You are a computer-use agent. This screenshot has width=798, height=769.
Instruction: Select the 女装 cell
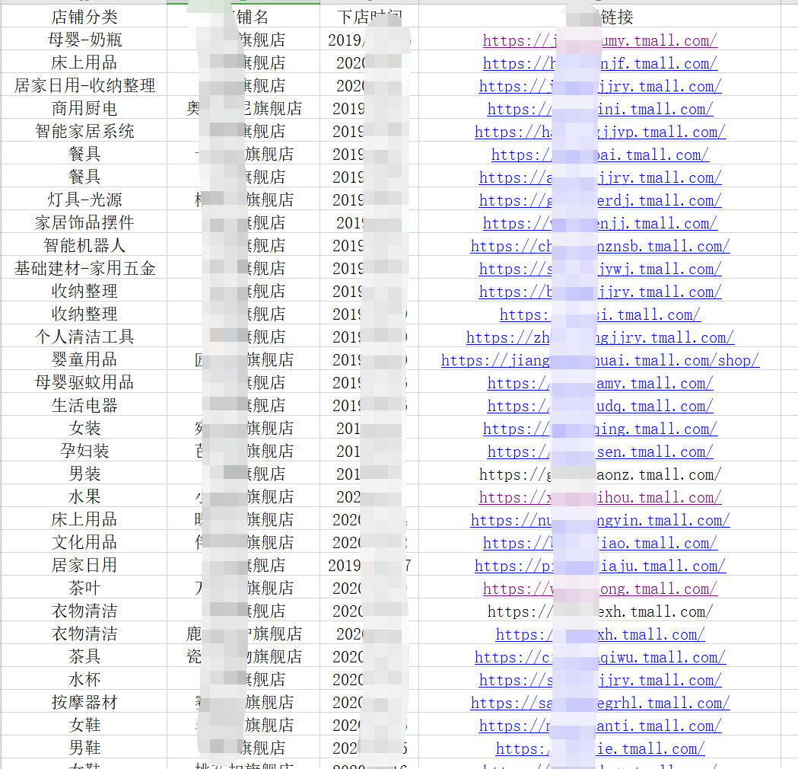pyautogui.click(x=84, y=428)
